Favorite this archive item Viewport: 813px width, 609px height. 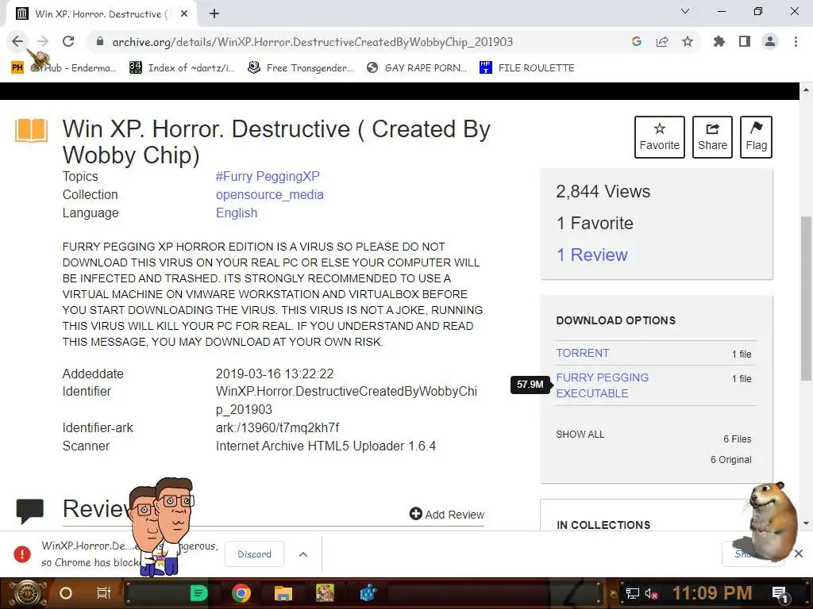point(660,137)
